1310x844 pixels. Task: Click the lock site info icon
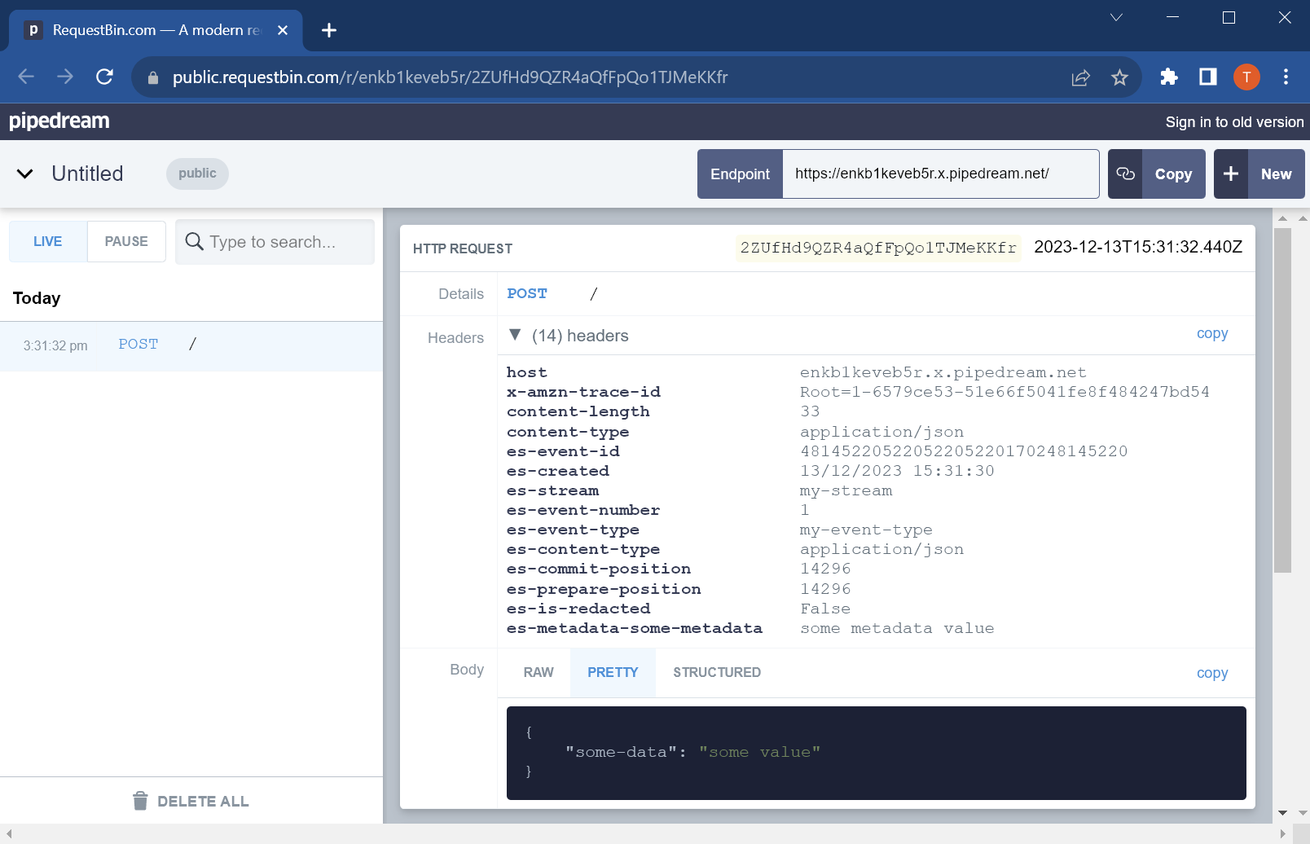pos(152,77)
